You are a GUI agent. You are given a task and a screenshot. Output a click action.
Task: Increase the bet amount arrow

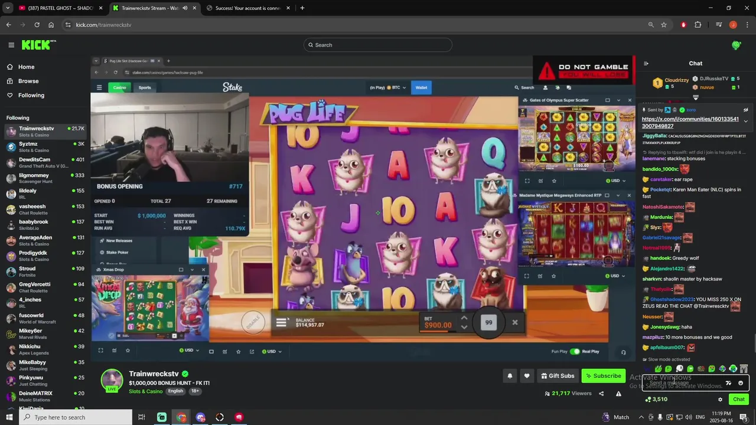[x=464, y=318]
